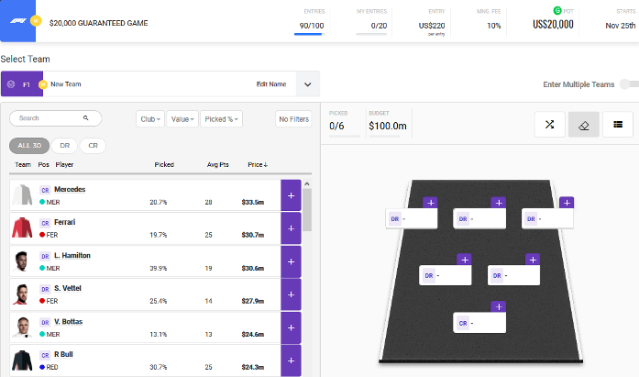Open the Value filter dropdown
This screenshot has width=639, height=377.
tap(182, 119)
